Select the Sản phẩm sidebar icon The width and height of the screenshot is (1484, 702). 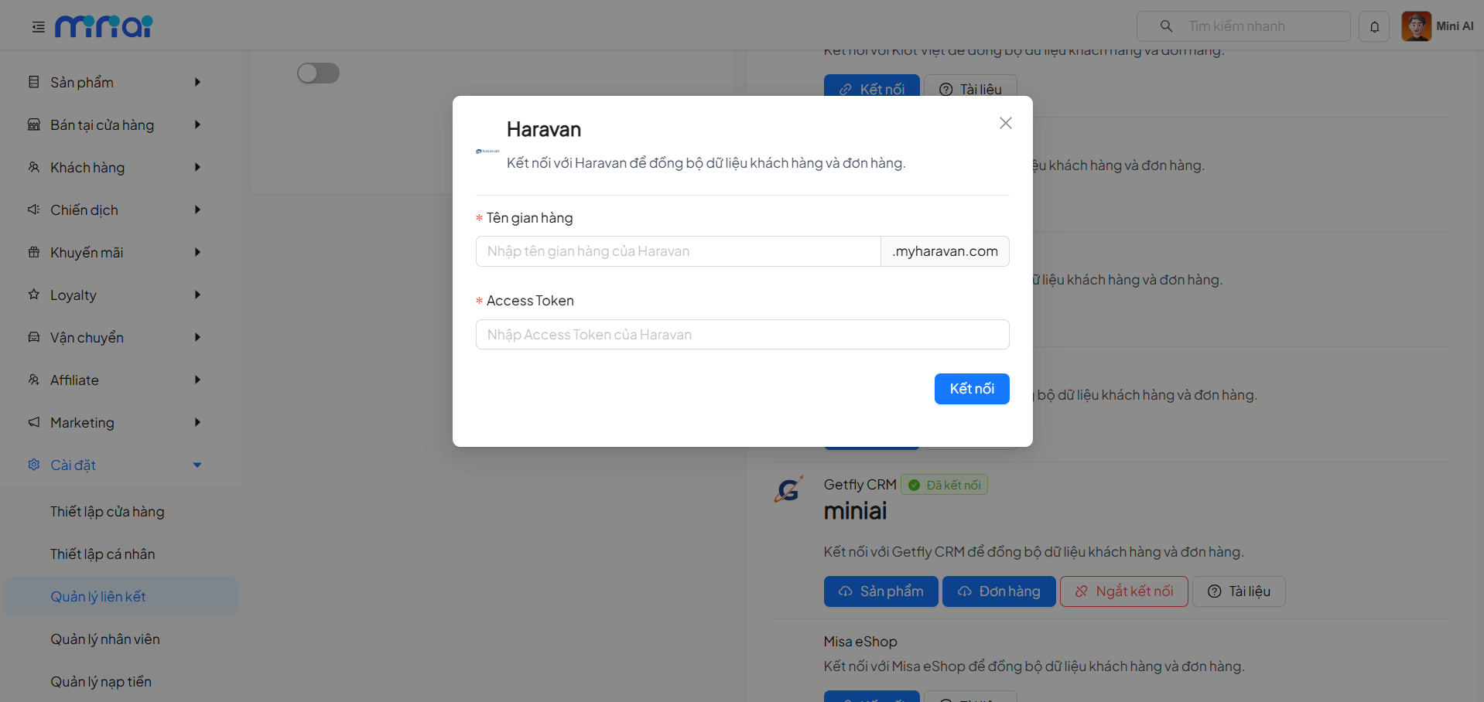[32, 82]
